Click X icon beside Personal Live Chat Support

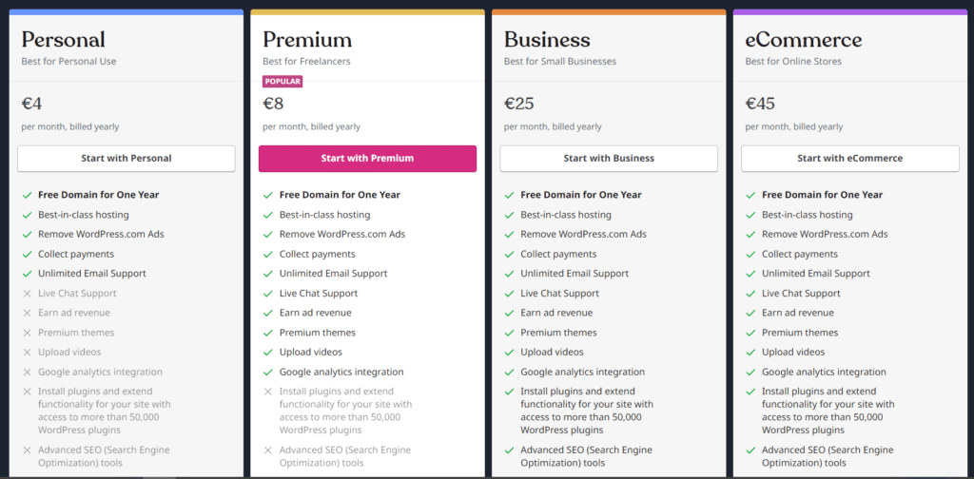[27, 294]
